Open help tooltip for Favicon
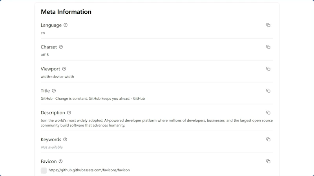This screenshot has height=176, width=314. 61,161
